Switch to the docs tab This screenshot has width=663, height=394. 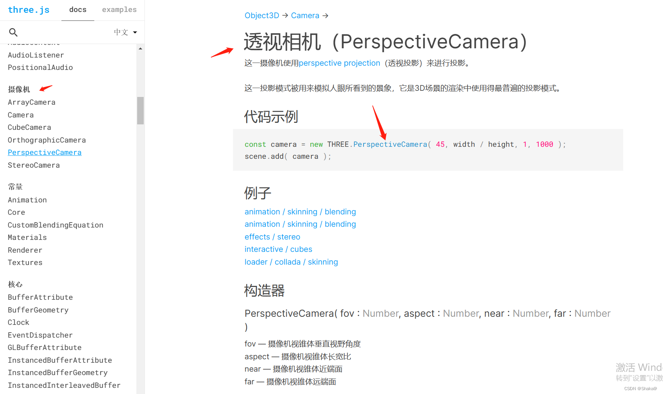point(78,10)
